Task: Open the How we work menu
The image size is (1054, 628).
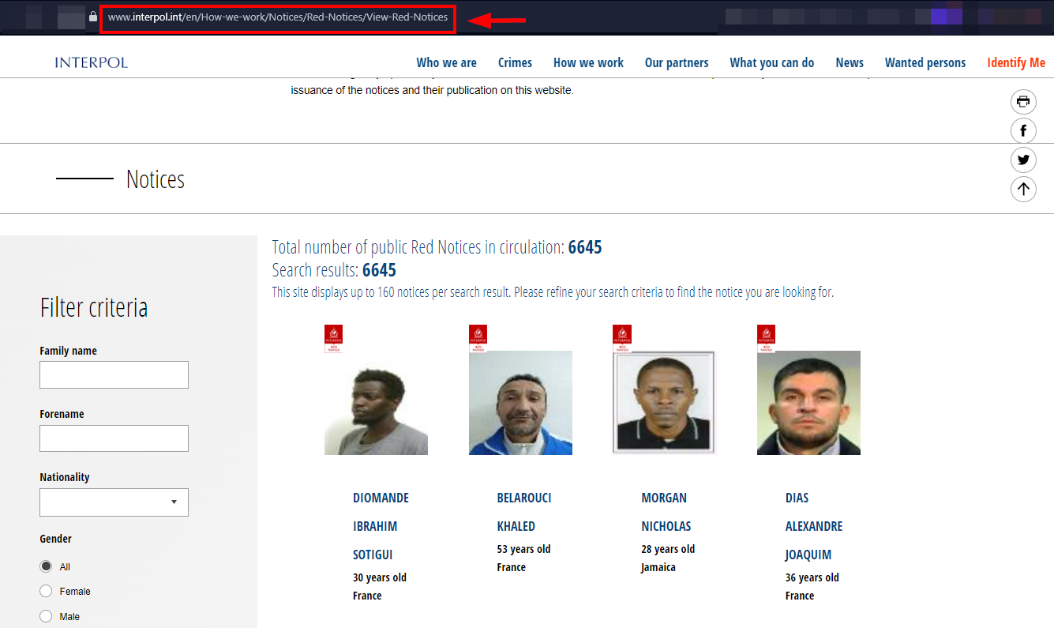Action: pyautogui.click(x=588, y=62)
